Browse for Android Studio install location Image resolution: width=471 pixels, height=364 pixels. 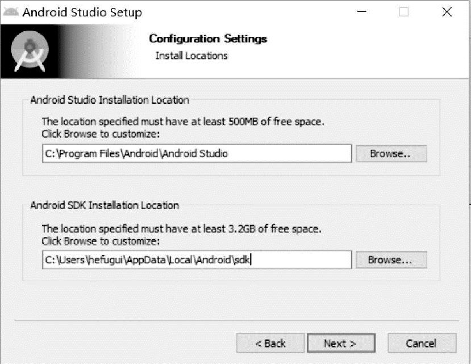(x=391, y=154)
